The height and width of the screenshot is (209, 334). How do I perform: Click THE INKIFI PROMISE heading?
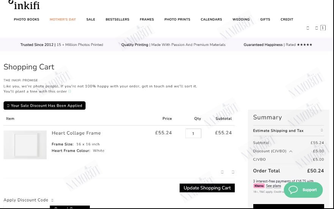point(21,80)
